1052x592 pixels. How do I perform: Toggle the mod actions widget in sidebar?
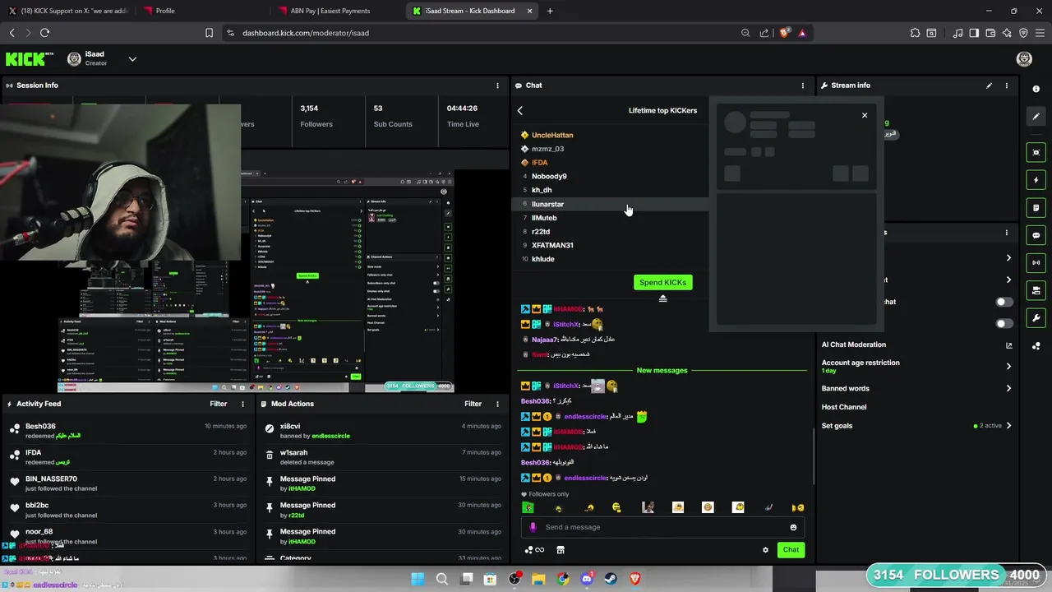coord(1036,291)
